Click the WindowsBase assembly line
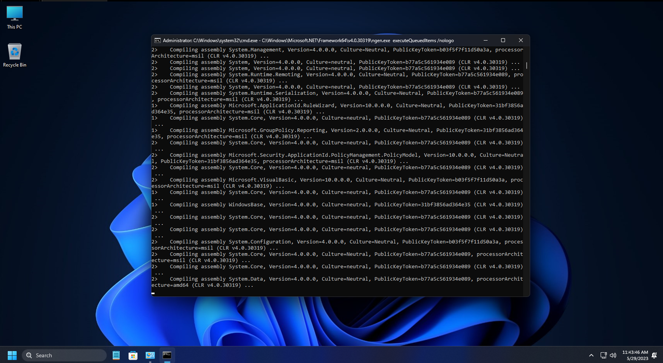 pos(337,208)
